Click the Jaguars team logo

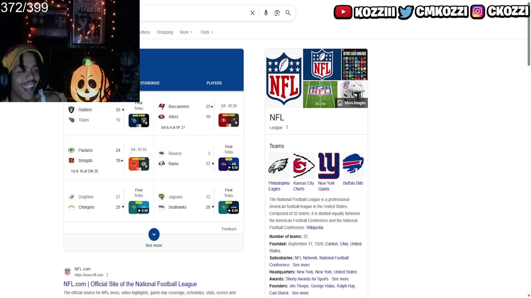161,197
